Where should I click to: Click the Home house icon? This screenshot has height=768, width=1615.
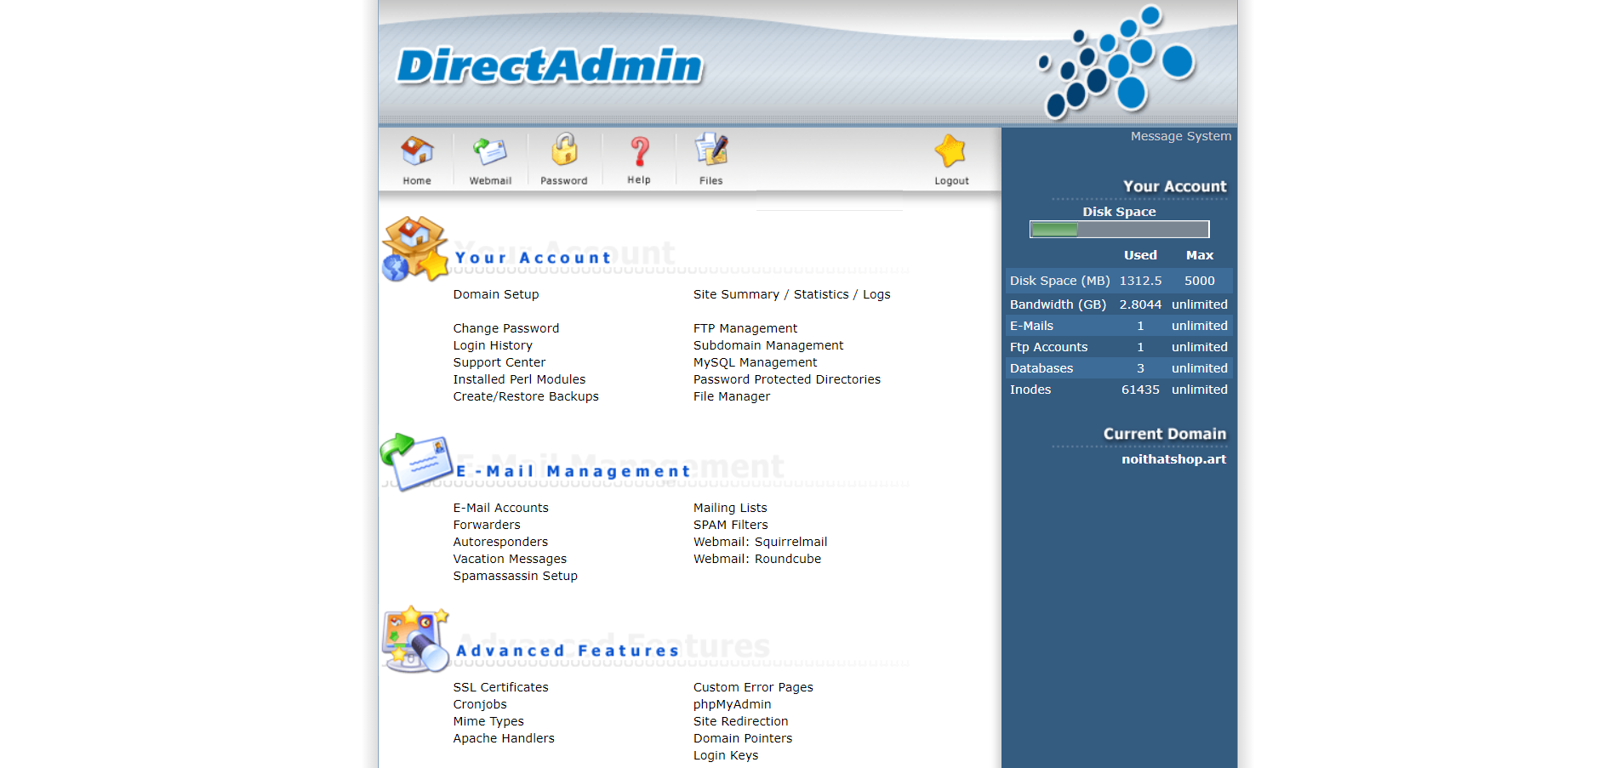pos(417,151)
